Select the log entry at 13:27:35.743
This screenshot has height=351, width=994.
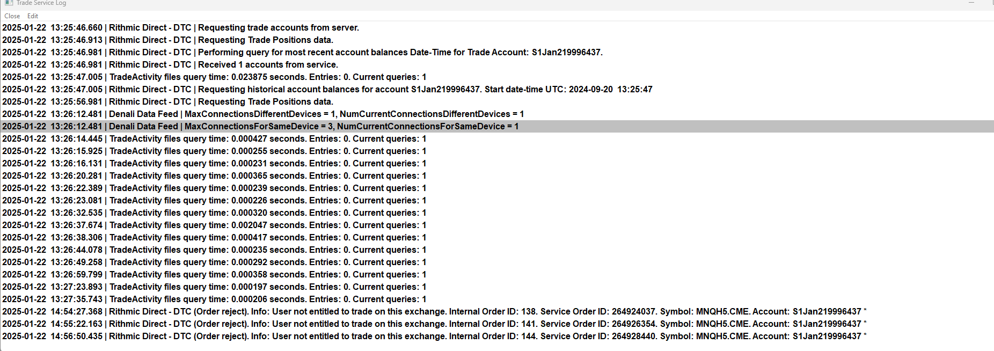pyautogui.click(x=497, y=299)
